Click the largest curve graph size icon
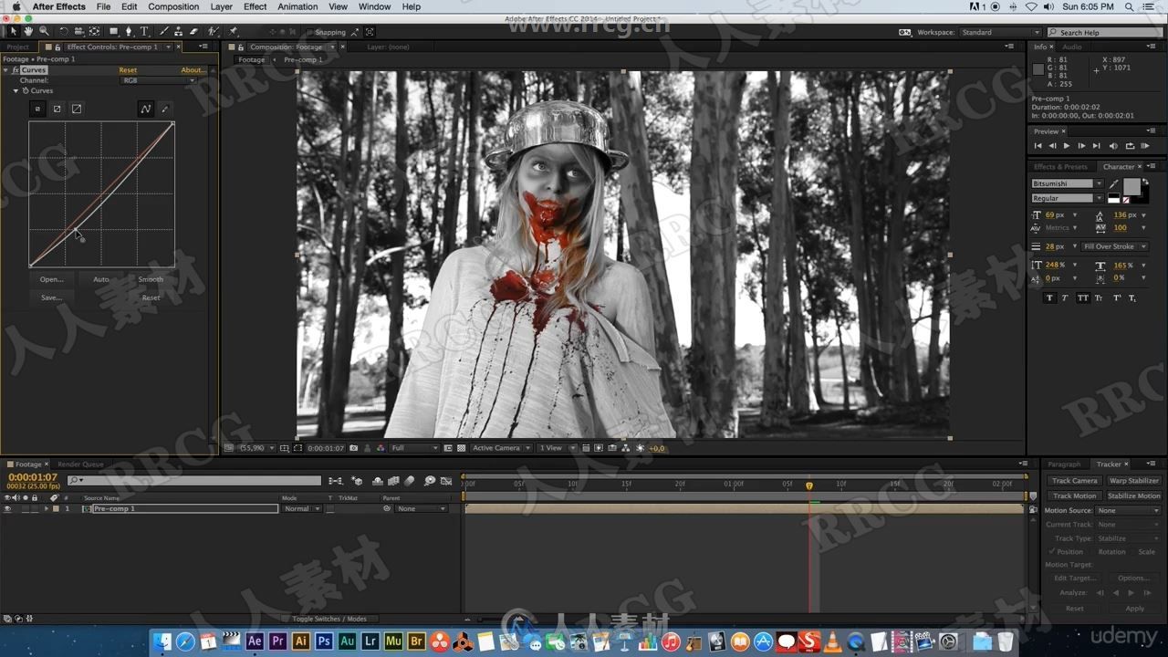Image resolution: width=1168 pixels, height=657 pixels. 77,109
